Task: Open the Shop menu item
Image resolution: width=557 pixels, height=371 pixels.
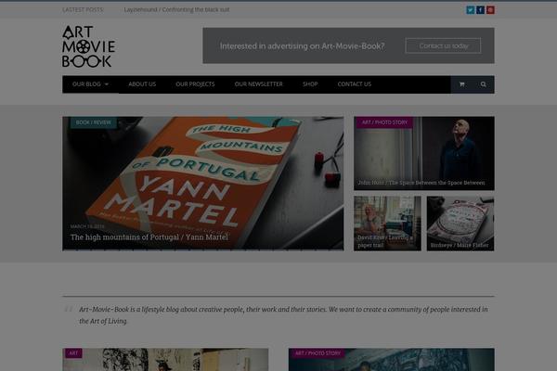Action: click(x=310, y=84)
